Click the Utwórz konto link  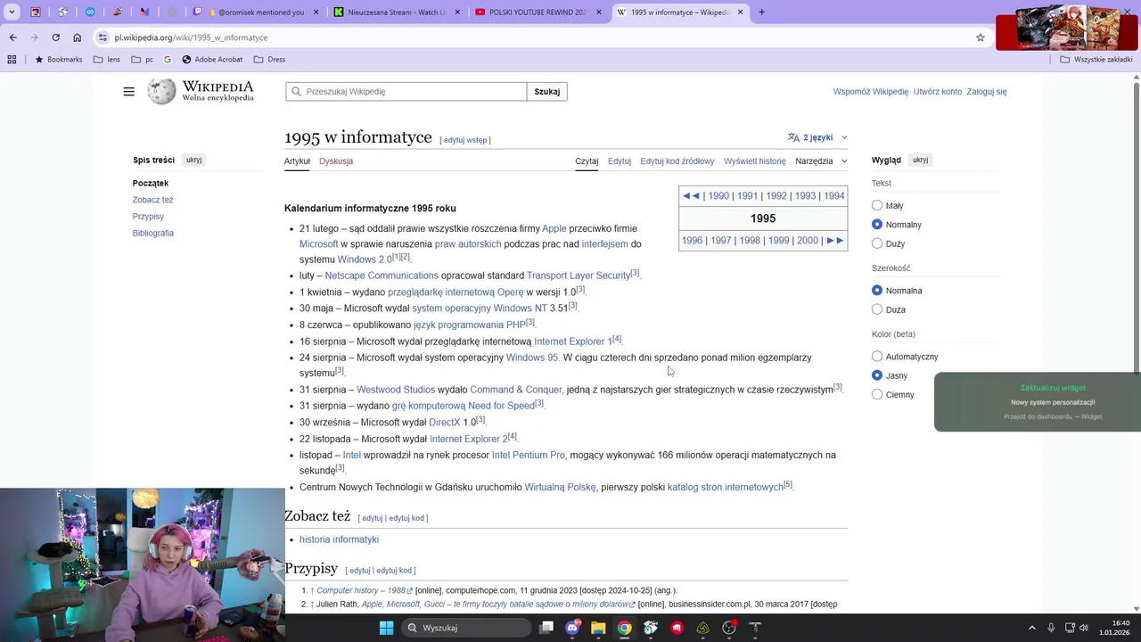[938, 92]
